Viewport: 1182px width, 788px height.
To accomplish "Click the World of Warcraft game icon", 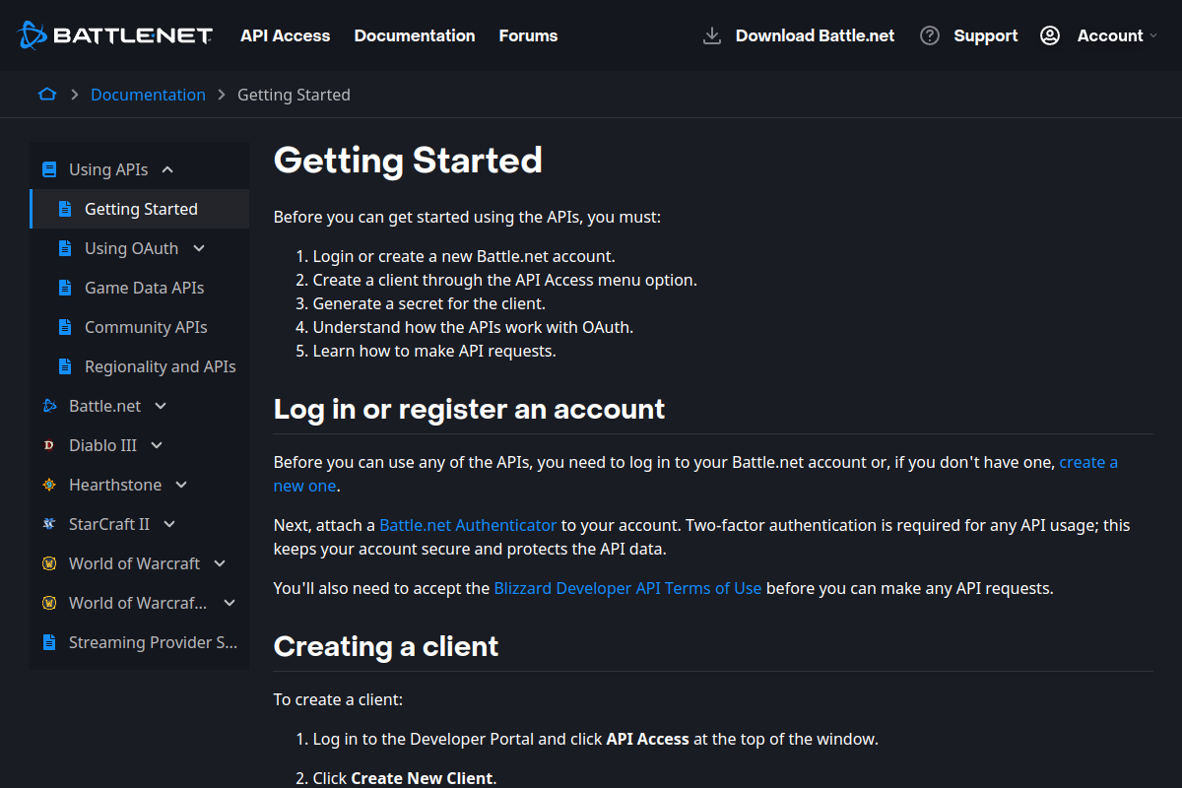I will click(49, 563).
